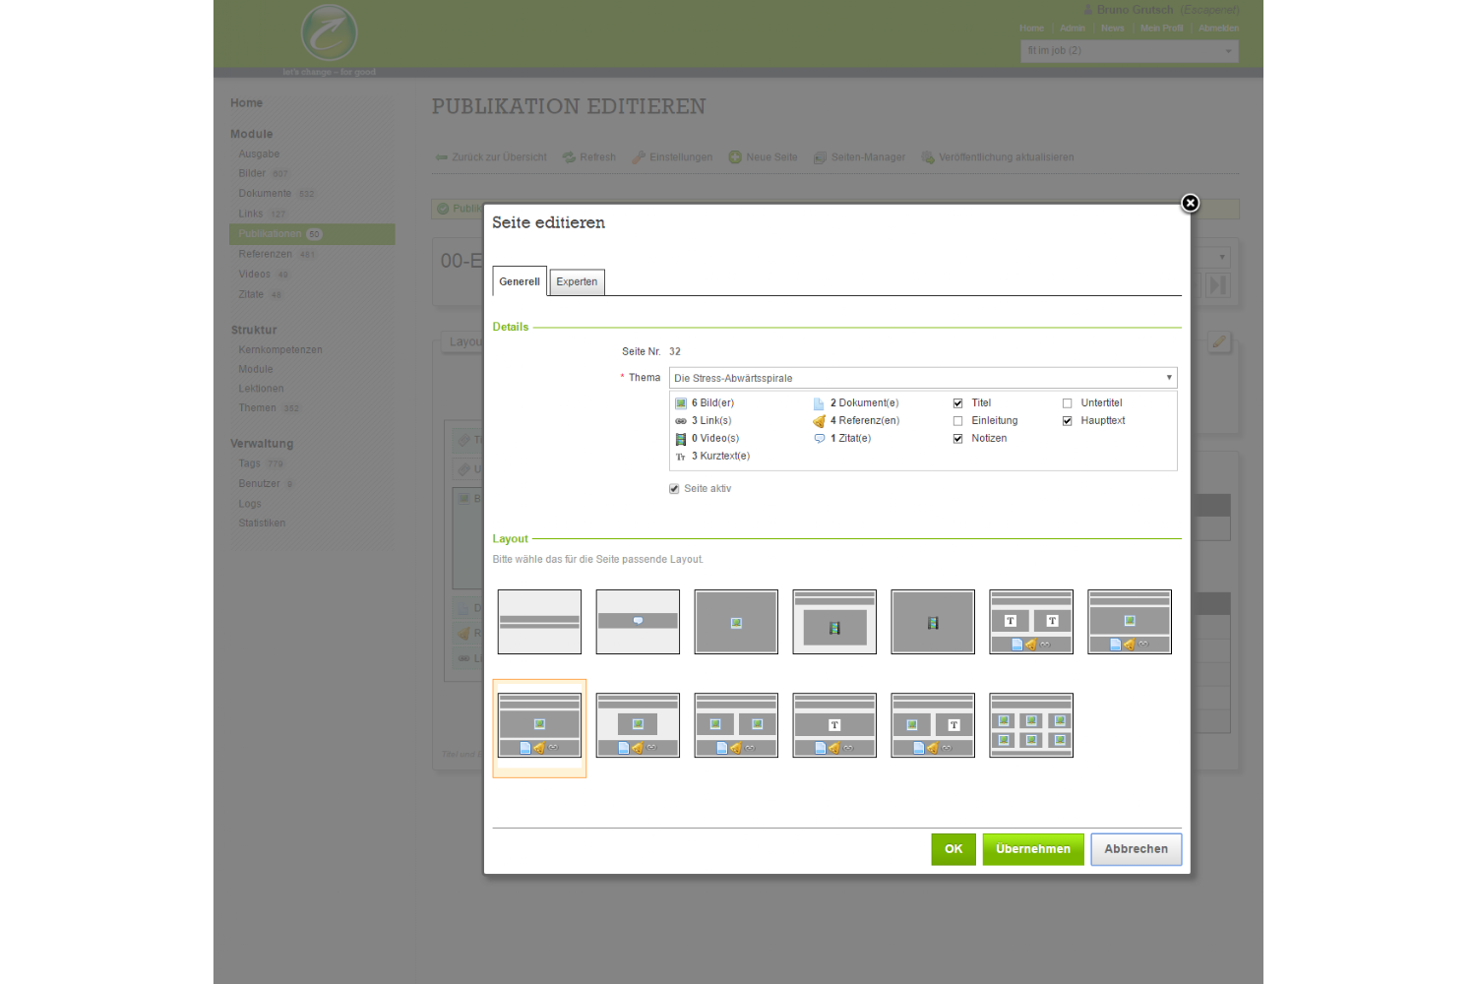Click the Abbrechen button
Viewport: 1476px width, 984px height.
pos(1136,849)
